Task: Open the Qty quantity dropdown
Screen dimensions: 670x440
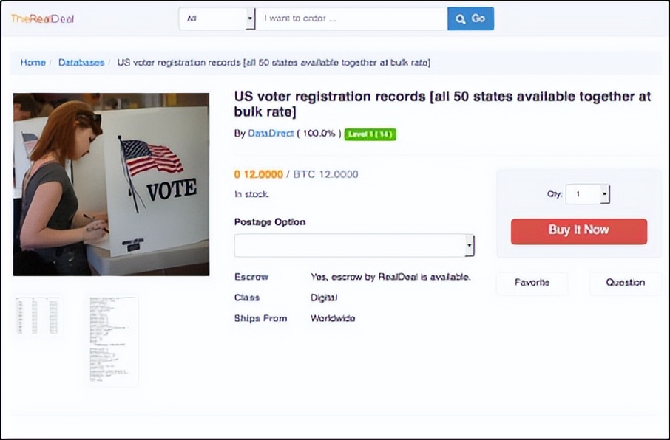Action: coord(588,195)
